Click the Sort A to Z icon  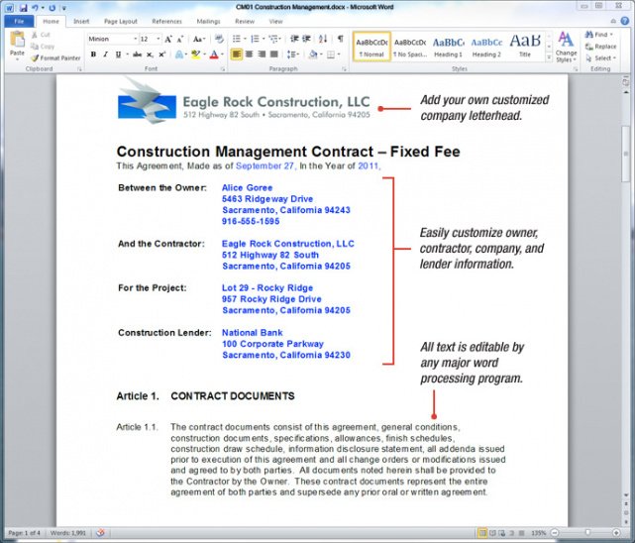pos(323,39)
